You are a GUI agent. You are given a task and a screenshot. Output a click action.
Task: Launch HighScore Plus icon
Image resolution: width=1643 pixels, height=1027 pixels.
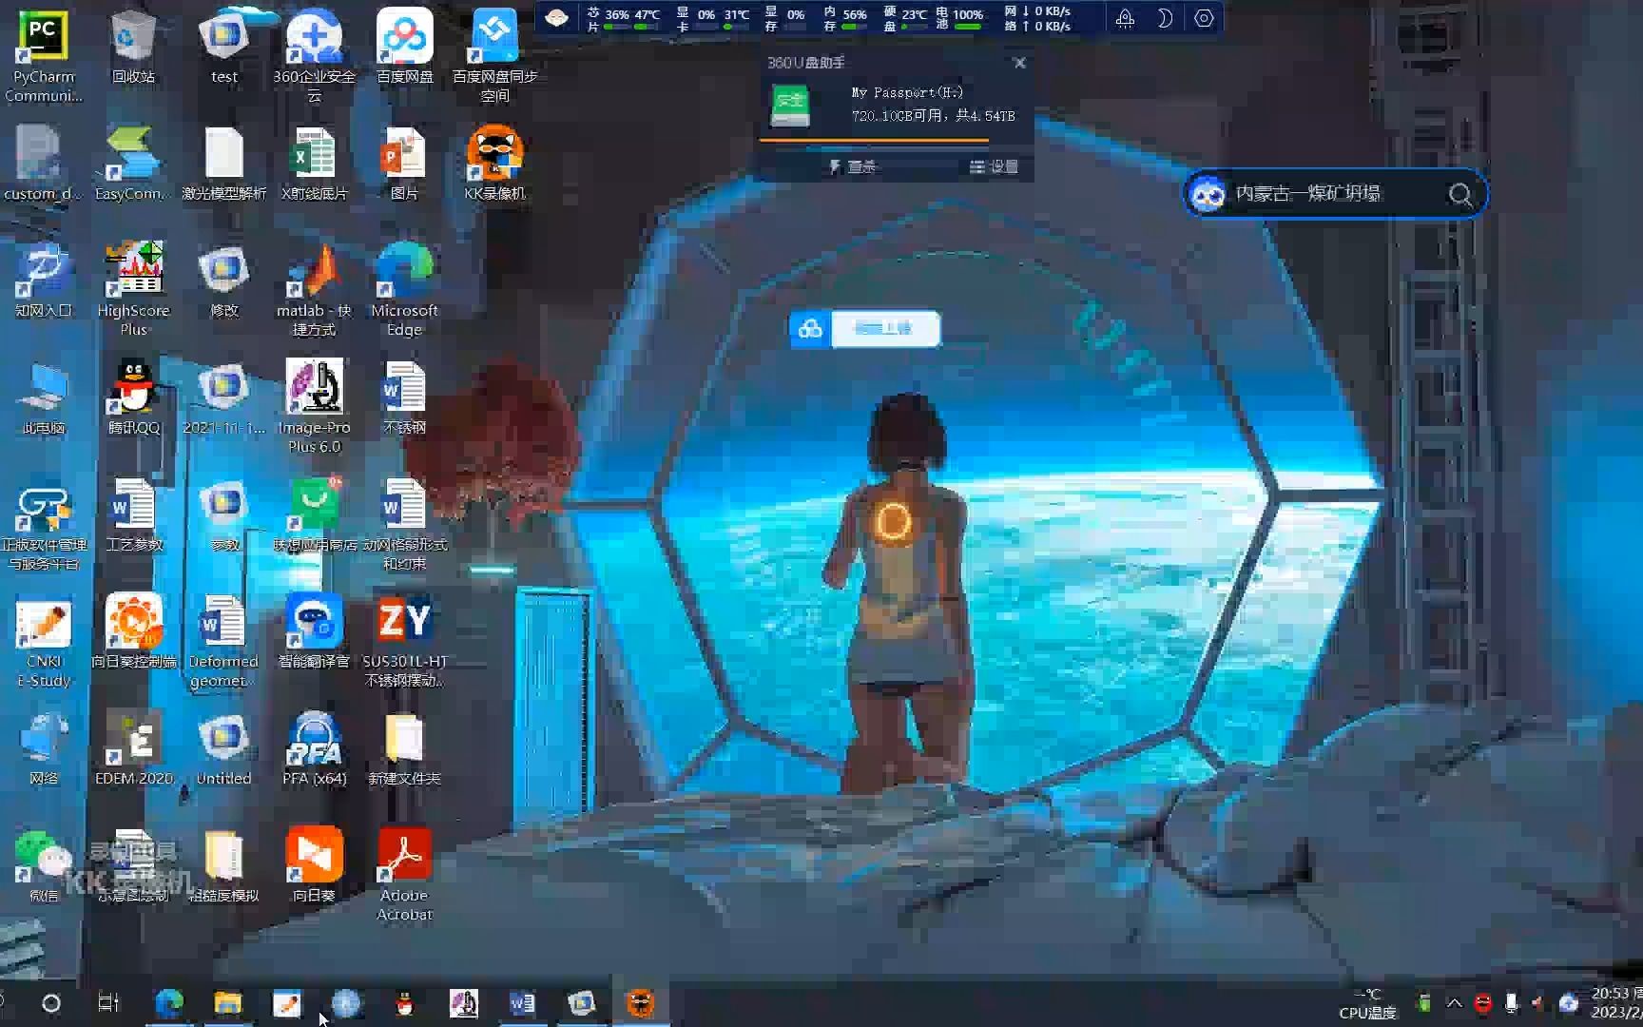pos(133,289)
